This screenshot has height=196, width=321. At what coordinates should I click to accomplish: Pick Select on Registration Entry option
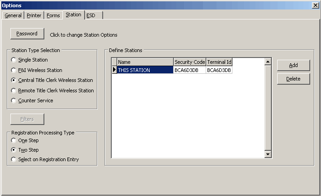pyautogui.click(x=45, y=159)
